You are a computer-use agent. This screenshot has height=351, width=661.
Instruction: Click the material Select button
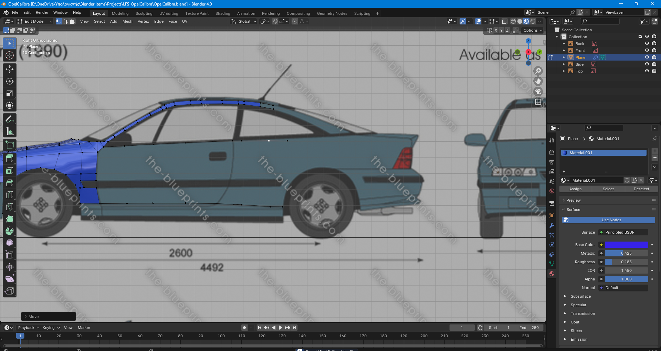click(x=608, y=189)
